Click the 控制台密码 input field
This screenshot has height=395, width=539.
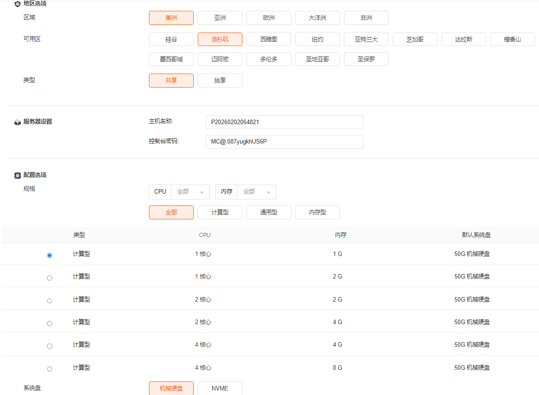click(x=284, y=142)
